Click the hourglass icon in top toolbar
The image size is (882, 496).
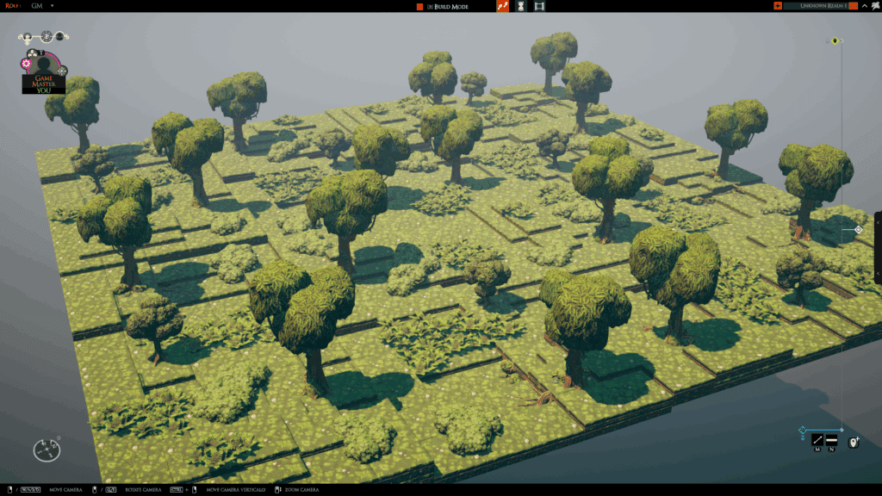[x=520, y=6]
